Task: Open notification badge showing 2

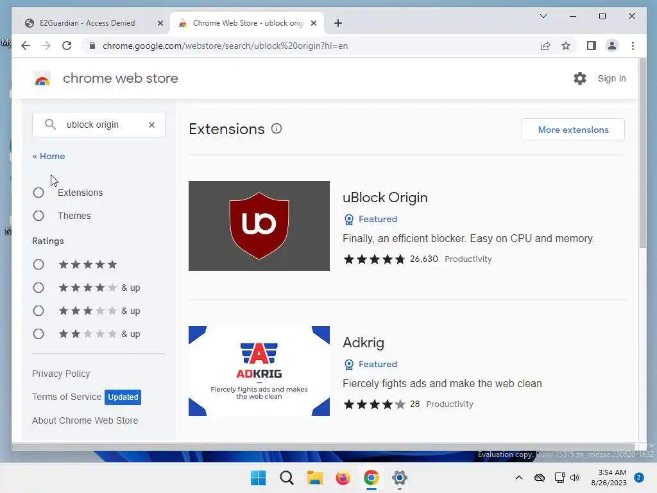Action: [639, 478]
